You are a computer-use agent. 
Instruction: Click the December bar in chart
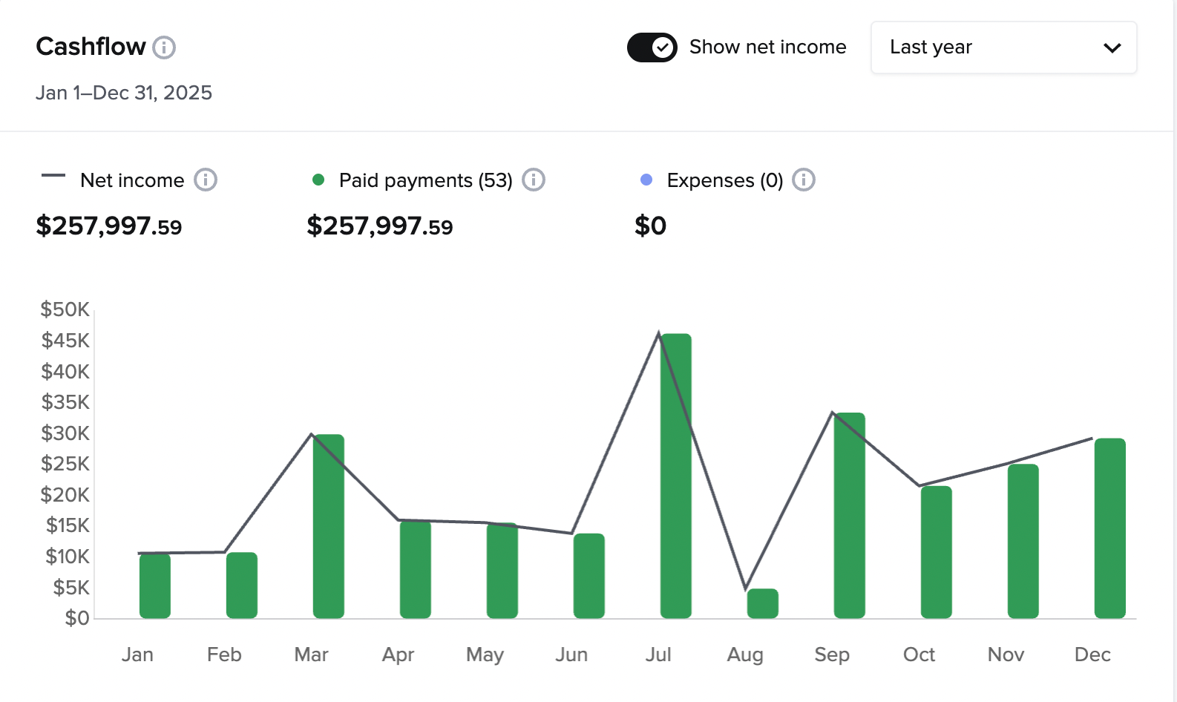click(1110, 528)
